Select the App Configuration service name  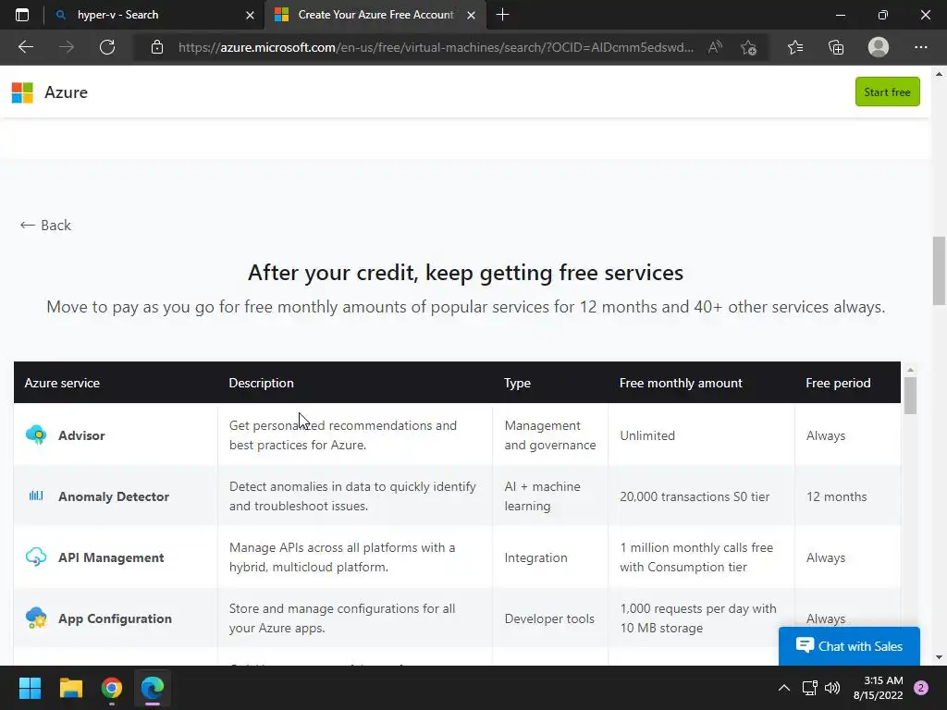point(115,618)
